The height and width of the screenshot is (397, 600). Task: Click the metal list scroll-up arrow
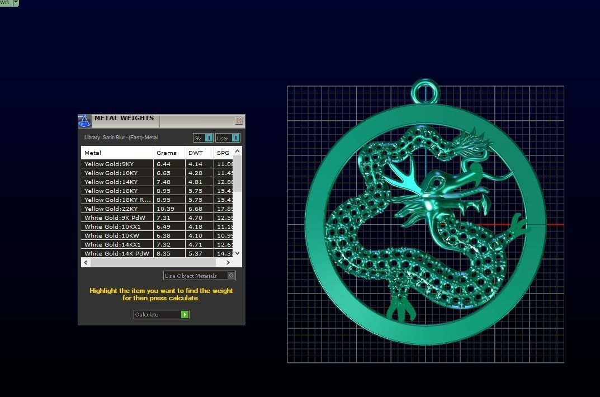(x=237, y=151)
